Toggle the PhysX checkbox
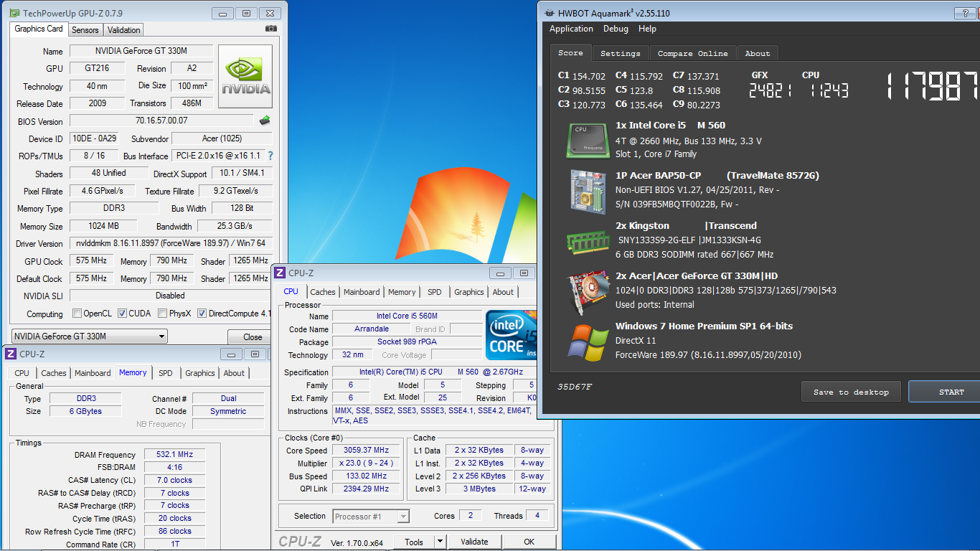This screenshot has height=551, width=980. coord(163,314)
